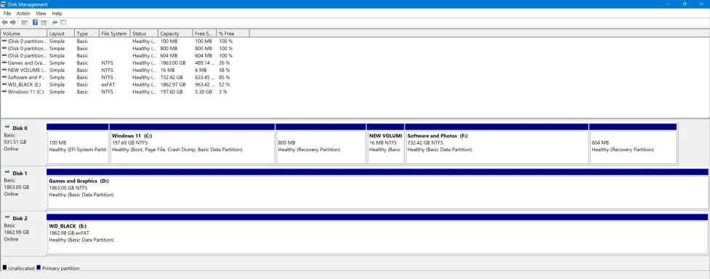The image size is (710, 279).
Task: Click the black Unallocated legend swatch
Action: [4, 267]
